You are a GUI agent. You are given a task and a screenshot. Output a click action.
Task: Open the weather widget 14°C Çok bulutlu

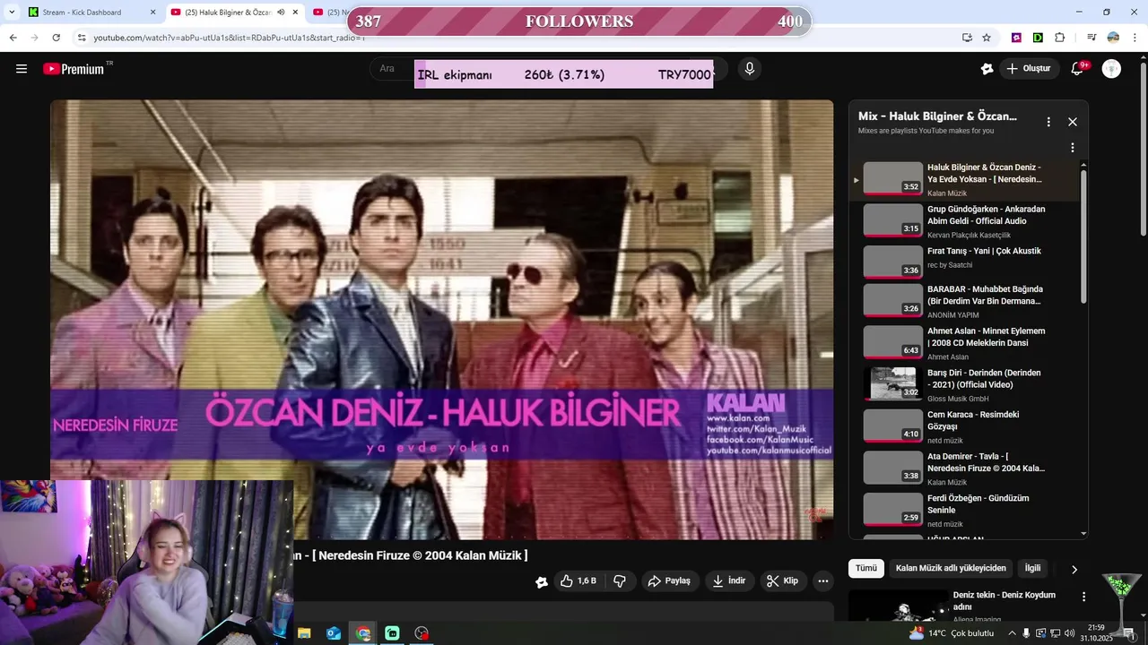pyautogui.click(x=952, y=633)
